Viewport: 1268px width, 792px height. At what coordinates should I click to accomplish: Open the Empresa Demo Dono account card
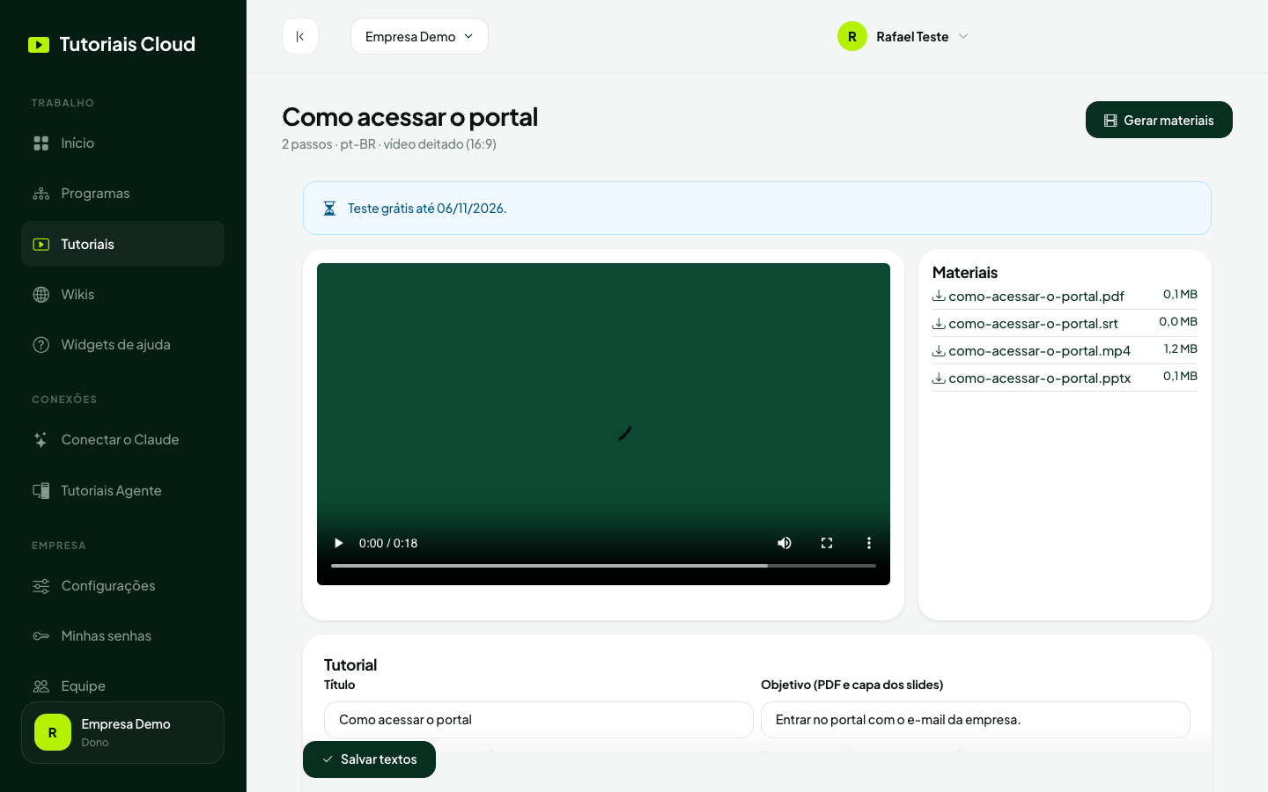point(122,732)
